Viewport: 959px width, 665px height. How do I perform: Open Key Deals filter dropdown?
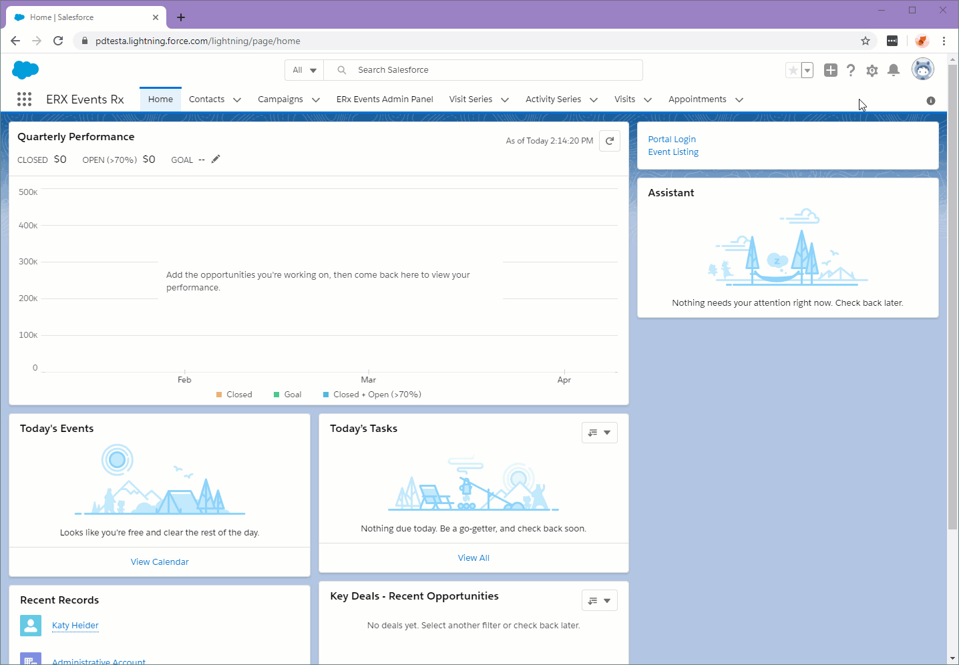(x=599, y=600)
